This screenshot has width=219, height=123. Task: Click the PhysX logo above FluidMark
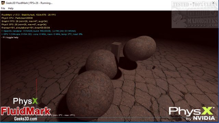25,101
